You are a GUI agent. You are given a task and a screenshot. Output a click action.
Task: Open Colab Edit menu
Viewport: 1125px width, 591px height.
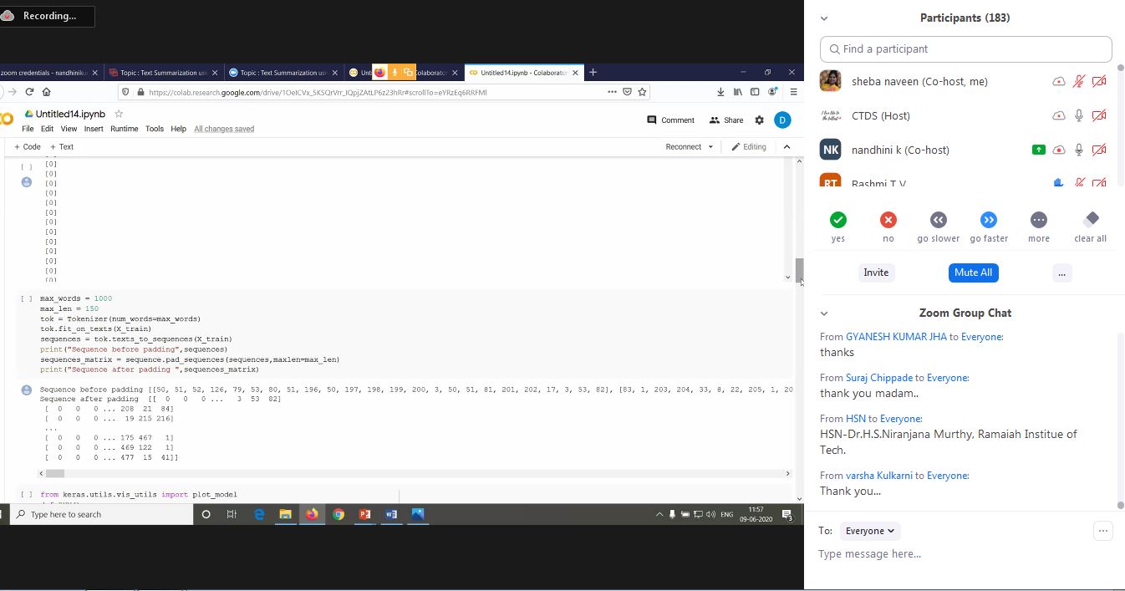click(x=47, y=129)
